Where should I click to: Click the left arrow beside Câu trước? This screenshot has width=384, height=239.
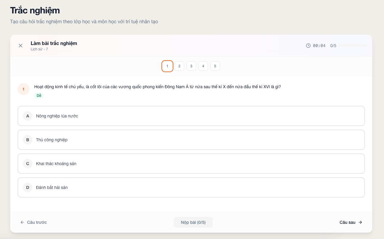tap(22, 222)
